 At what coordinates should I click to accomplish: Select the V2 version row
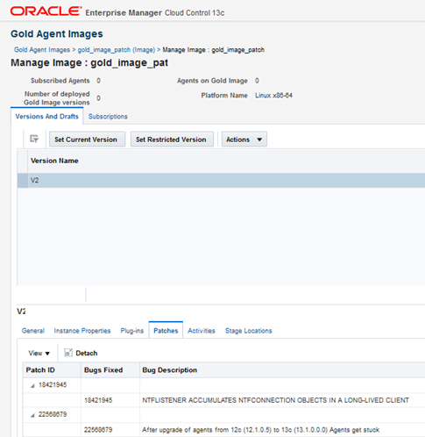point(221,180)
